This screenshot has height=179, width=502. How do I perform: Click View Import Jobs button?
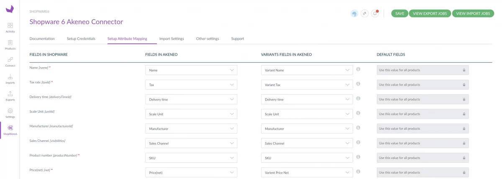pyautogui.click(x=473, y=13)
